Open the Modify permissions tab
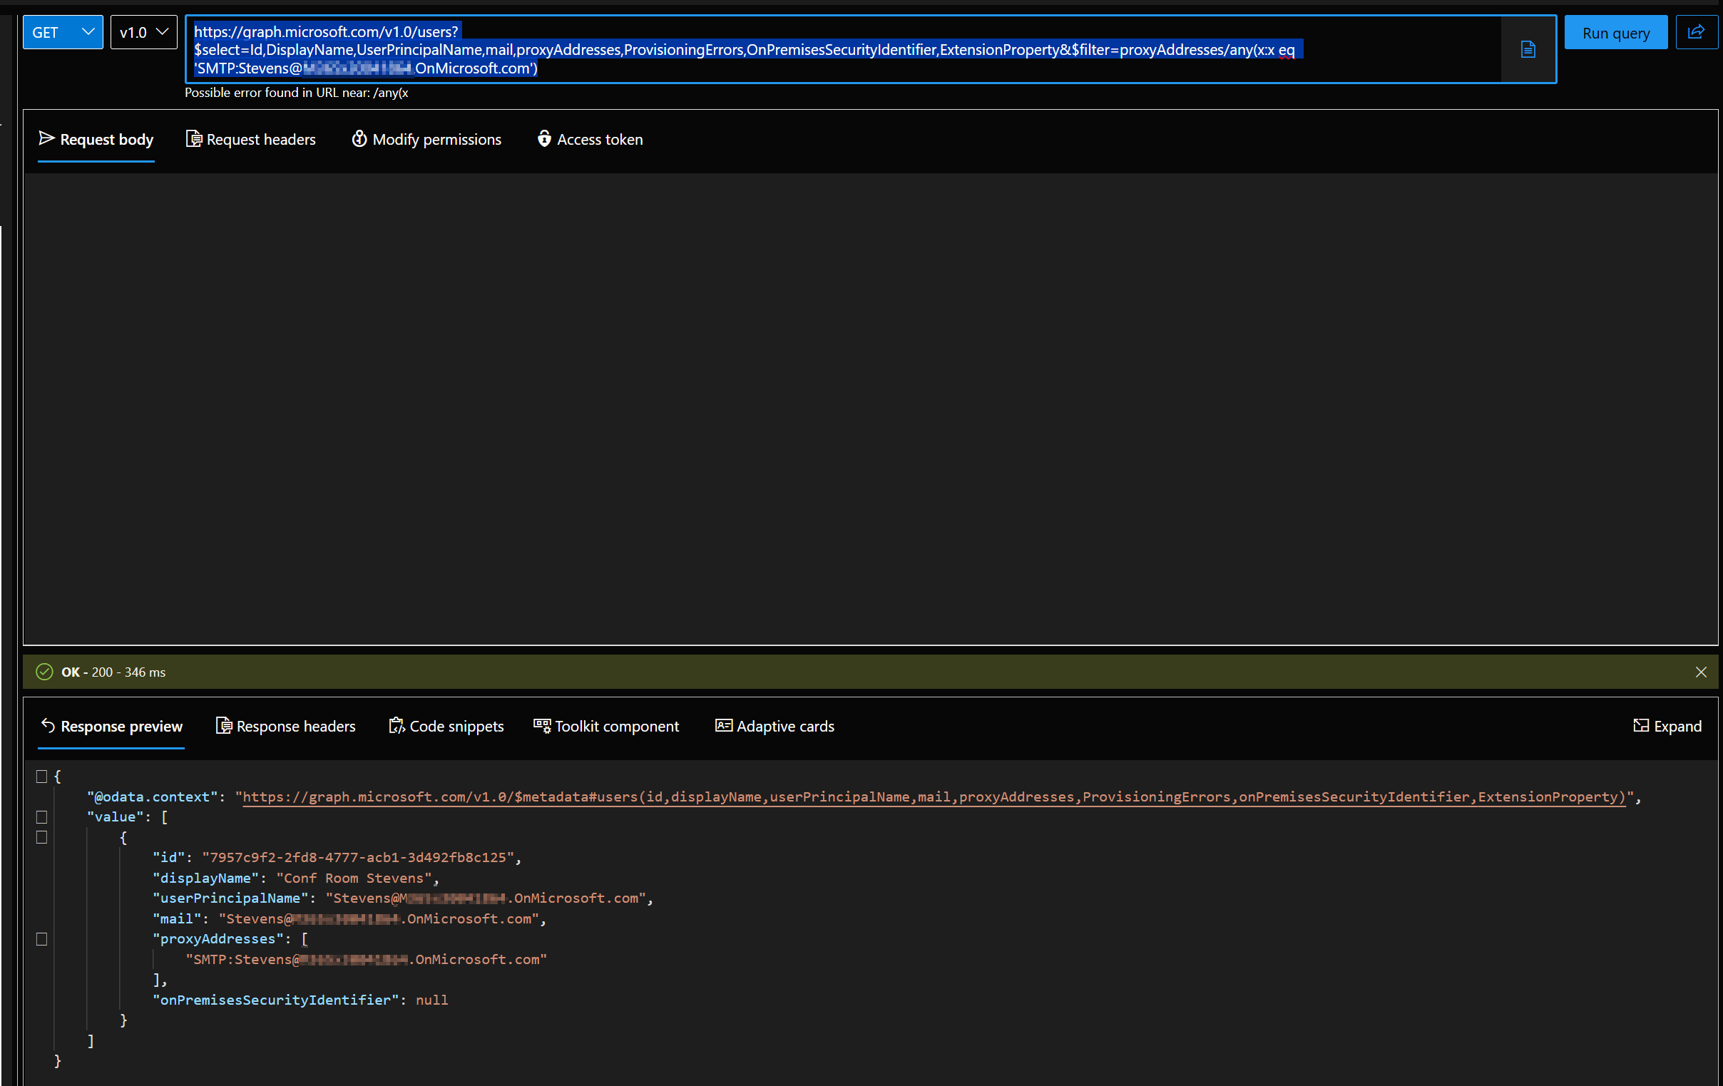1723x1086 pixels. 426,140
